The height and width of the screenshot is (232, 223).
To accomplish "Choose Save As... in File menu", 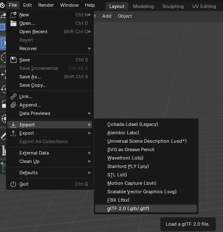I will tap(50, 77).
